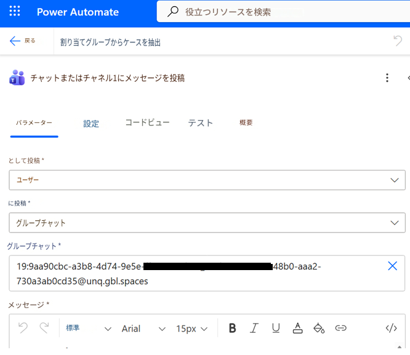Collapse the panel with the edge chevron
This screenshot has width=410, height=355.
pos(408,78)
